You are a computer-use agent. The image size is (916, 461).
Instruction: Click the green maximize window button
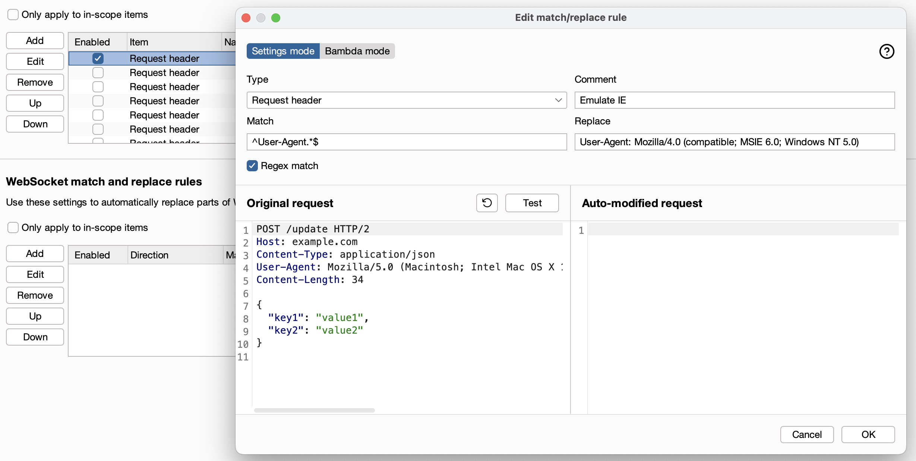pyautogui.click(x=276, y=18)
